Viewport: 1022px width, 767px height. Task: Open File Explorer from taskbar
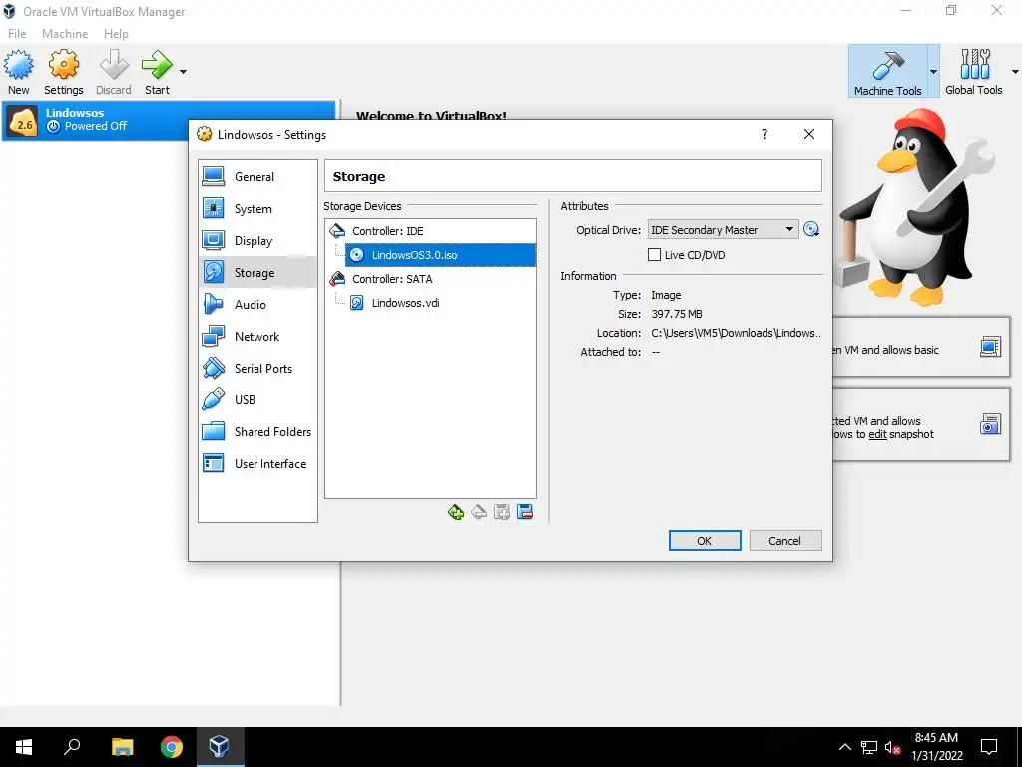coord(122,747)
